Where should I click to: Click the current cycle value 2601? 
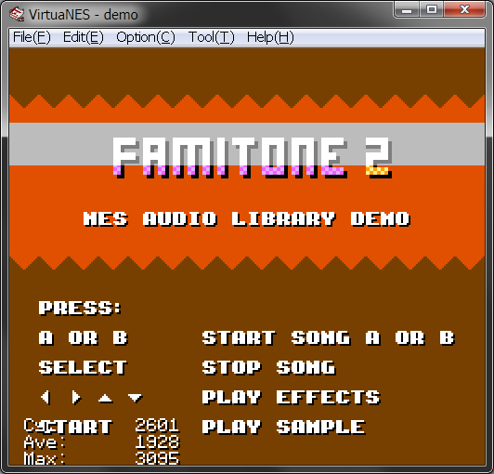(157, 426)
